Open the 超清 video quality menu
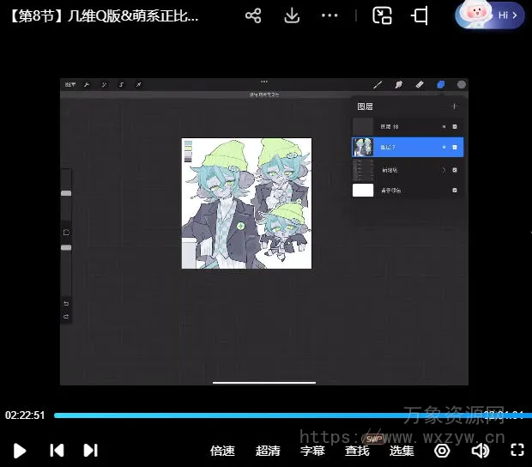 coord(268,451)
